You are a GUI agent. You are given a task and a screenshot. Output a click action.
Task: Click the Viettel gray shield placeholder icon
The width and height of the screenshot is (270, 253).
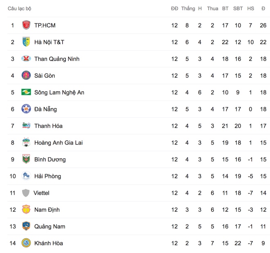(x=26, y=193)
